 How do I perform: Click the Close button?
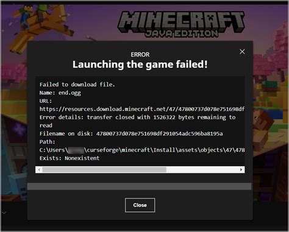140,205
